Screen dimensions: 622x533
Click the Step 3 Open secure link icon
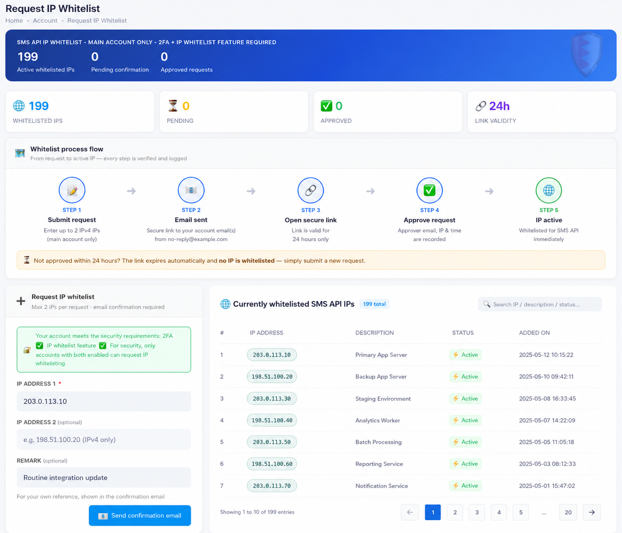pyautogui.click(x=311, y=190)
